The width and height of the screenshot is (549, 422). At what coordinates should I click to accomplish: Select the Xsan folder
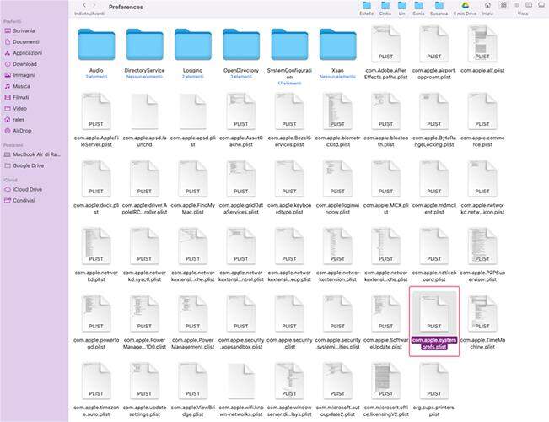338,45
